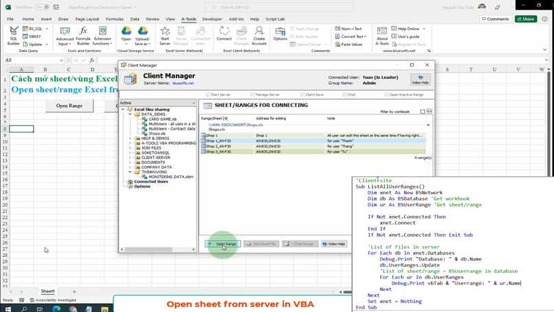Click the tree panel horizontal scrollbar

click(x=148, y=249)
